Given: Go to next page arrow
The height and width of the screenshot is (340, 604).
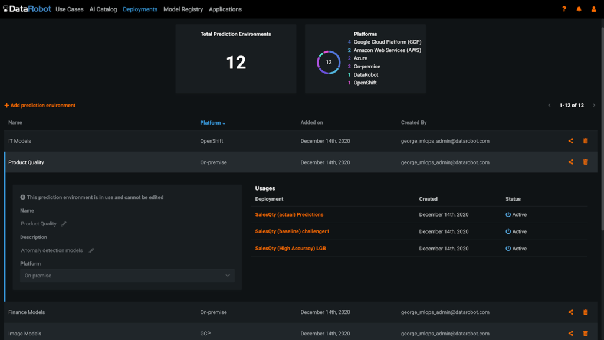Looking at the screenshot, I should pos(593,105).
